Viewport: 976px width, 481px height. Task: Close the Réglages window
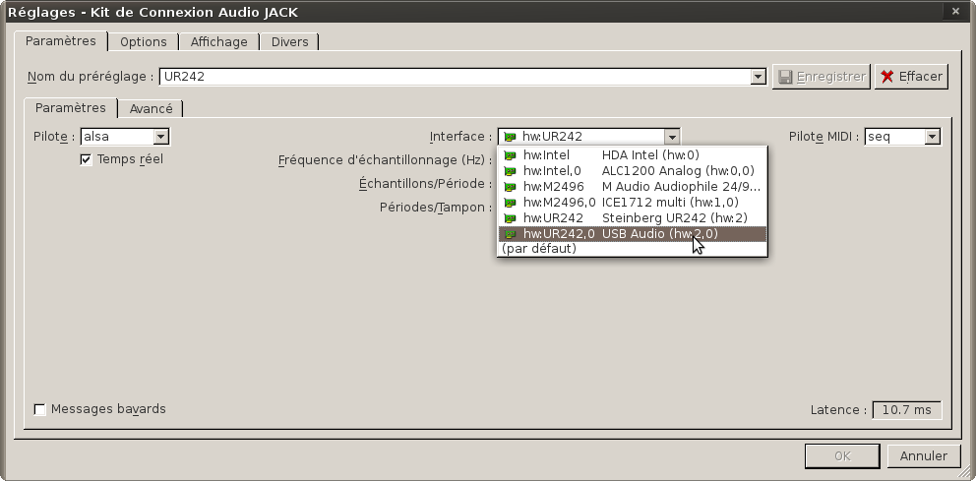pyautogui.click(x=955, y=11)
